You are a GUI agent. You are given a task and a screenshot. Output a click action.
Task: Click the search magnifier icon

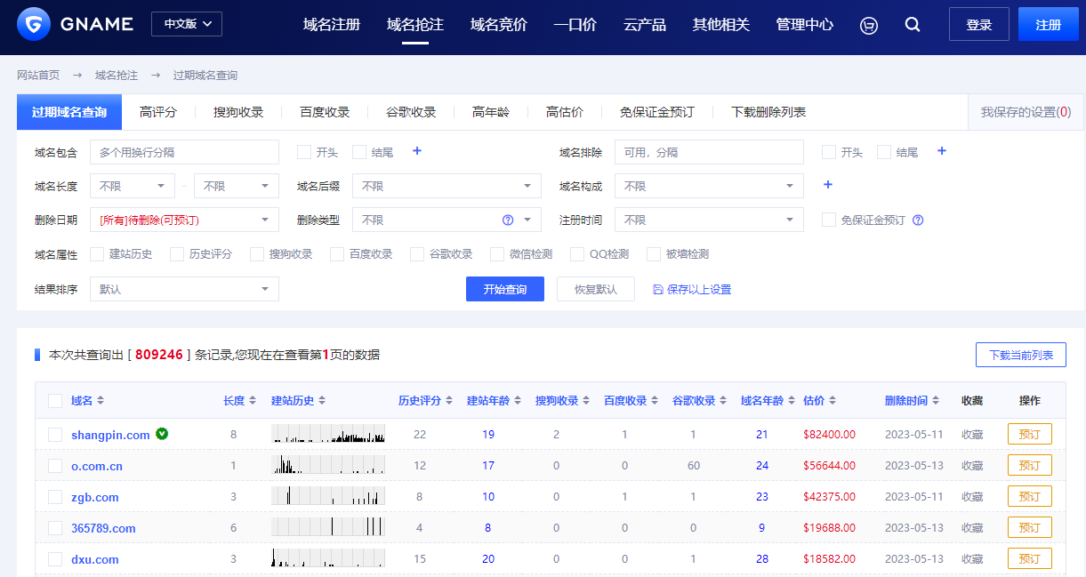click(913, 25)
